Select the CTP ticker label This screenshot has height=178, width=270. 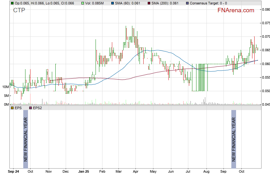[x=19, y=10]
